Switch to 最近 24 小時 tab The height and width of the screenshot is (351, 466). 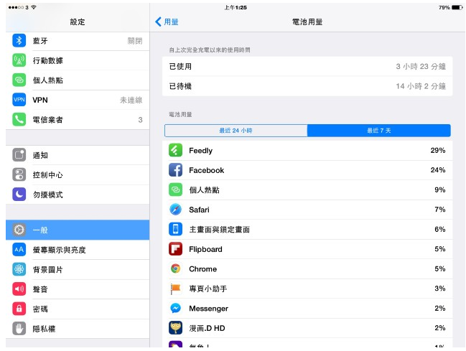[x=236, y=131]
